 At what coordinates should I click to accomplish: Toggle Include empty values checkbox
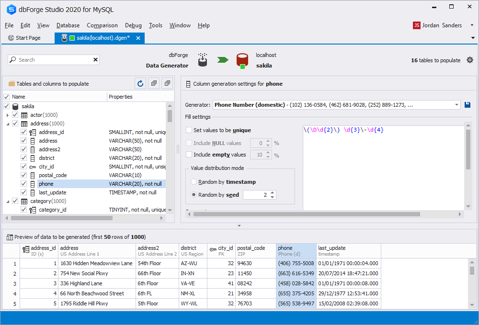[x=189, y=155]
